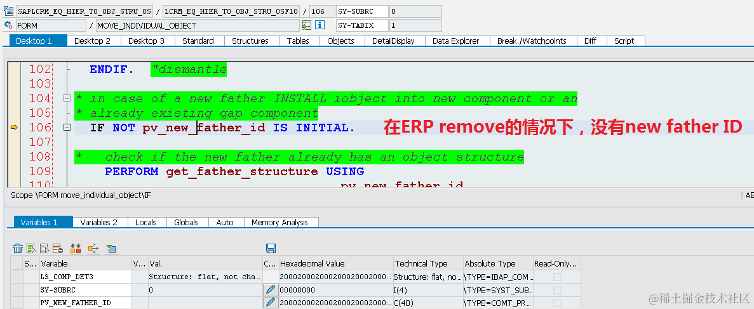Click the pencil change icon for SY-SUBRC
Screen dimensions: 754x309
click(x=271, y=290)
